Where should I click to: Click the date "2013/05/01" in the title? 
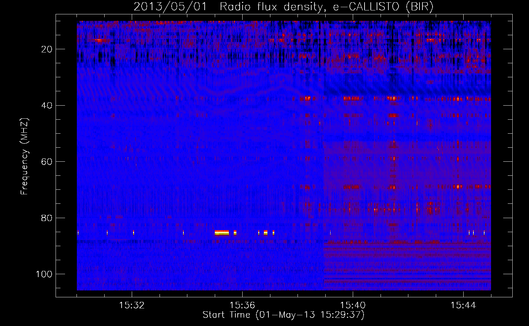tap(170, 7)
